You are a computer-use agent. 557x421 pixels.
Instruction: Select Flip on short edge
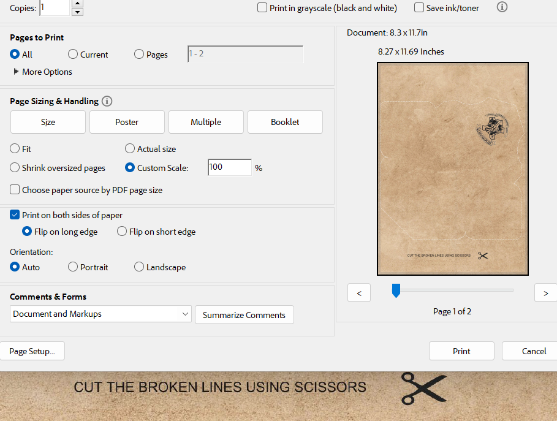pyautogui.click(x=122, y=232)
